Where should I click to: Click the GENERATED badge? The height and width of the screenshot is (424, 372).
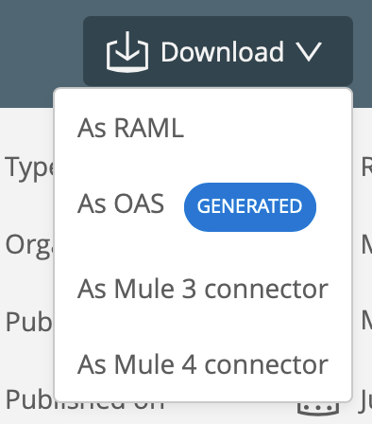[250, 207]
